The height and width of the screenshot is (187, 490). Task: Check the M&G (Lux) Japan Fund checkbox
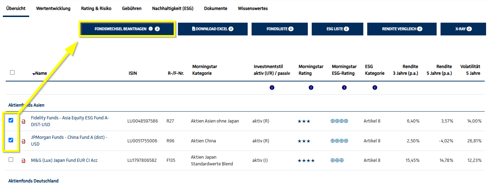click(11, 160)
